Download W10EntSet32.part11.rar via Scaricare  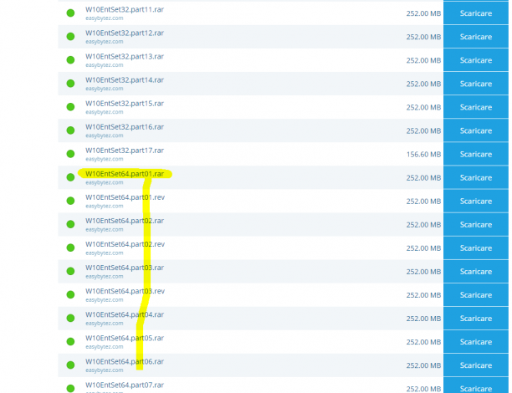pyautogui.click(x=476, y=13)
